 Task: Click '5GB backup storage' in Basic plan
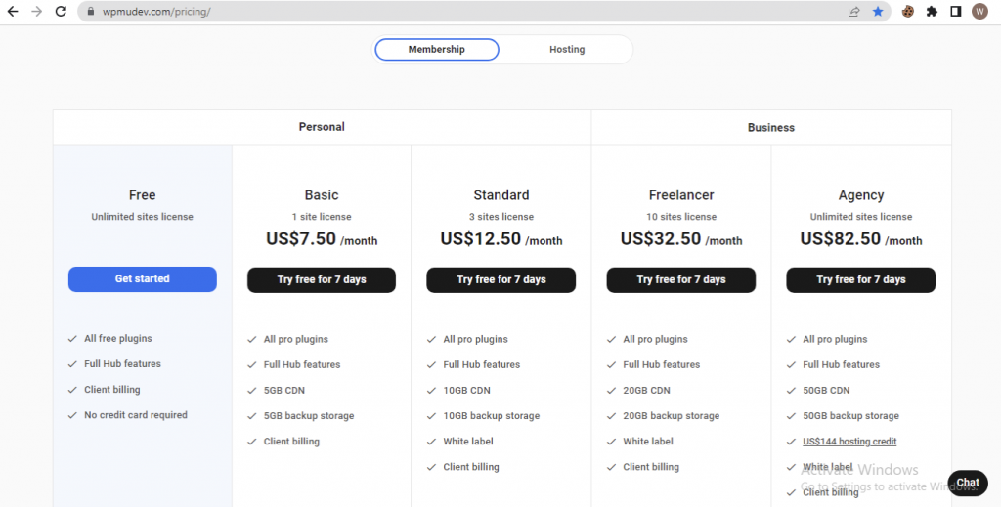(309, 416)
